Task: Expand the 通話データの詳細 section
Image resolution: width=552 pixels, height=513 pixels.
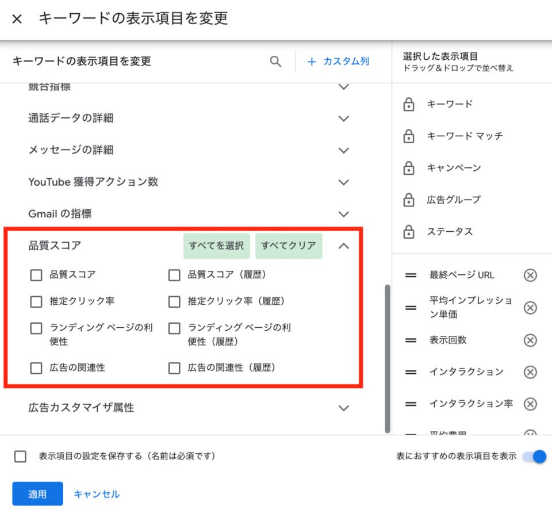Action: pos(344,118)
